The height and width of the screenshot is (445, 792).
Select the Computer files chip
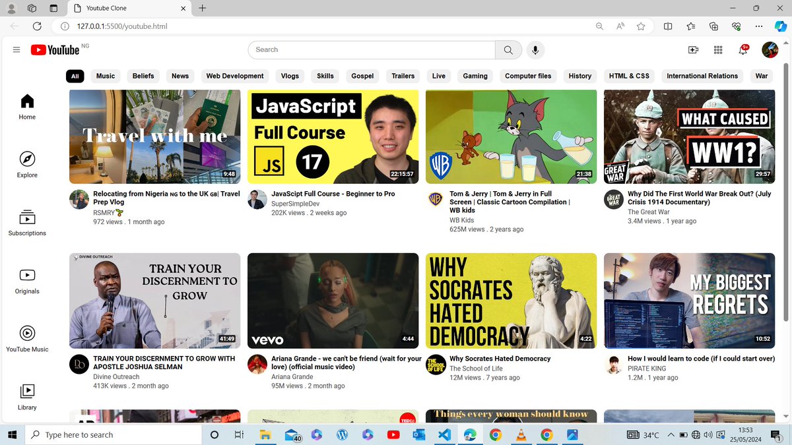528,76
